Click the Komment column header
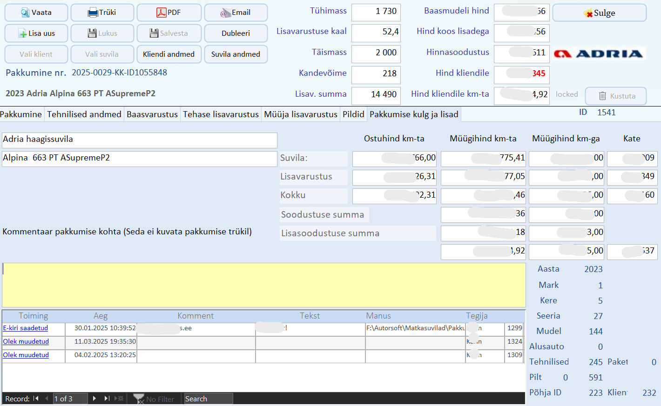 coord(196,316)
